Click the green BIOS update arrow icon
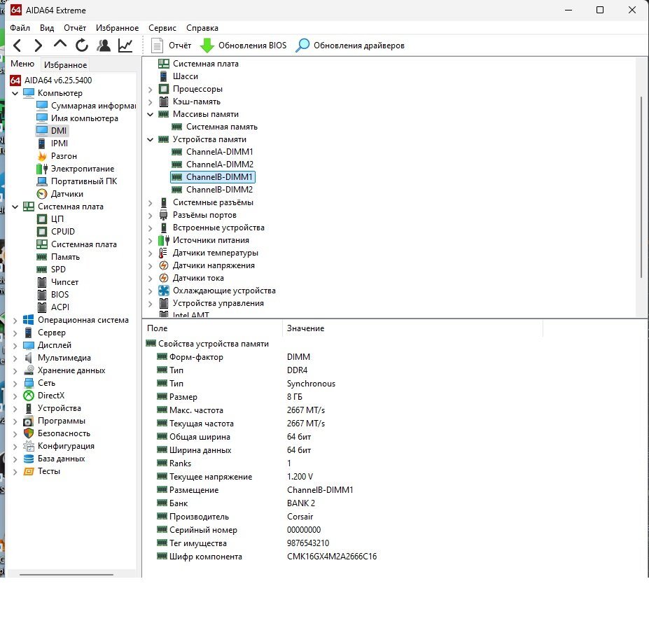 coord(207,46)
